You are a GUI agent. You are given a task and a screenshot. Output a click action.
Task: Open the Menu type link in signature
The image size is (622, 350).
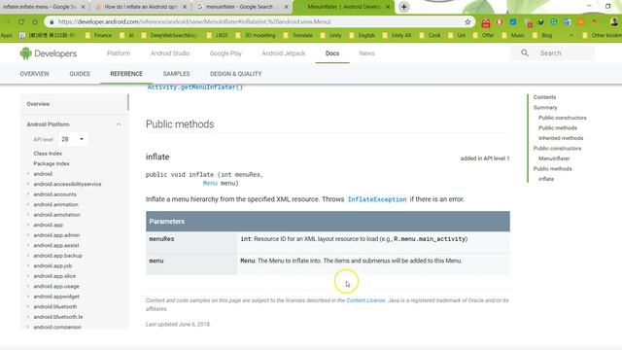tap(210, 184)
